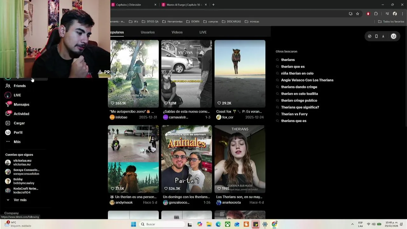Viewport: 407px width, 229px height.
Task: Search suggestion 'Therians que significa?'
Action: 300,107
